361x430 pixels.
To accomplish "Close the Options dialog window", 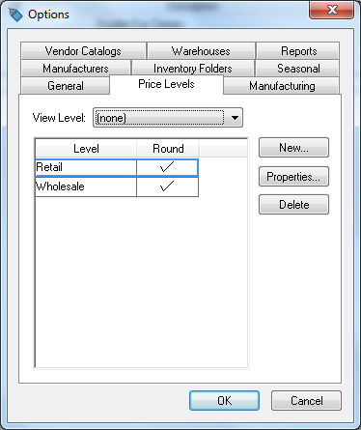I will pos(331,10).
